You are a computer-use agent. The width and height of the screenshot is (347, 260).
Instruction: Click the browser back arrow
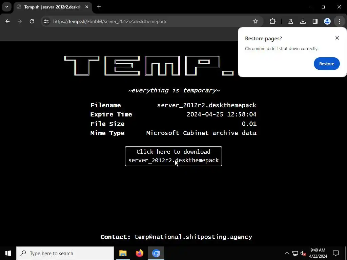point(7,21)
